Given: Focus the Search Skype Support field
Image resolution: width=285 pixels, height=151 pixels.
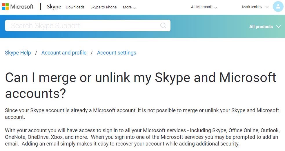Looking at the screenshot, I should [81, 26].
